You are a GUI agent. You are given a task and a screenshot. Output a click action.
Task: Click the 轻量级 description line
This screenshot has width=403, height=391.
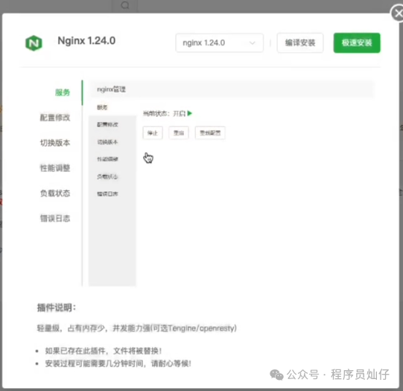pos(137,328)
